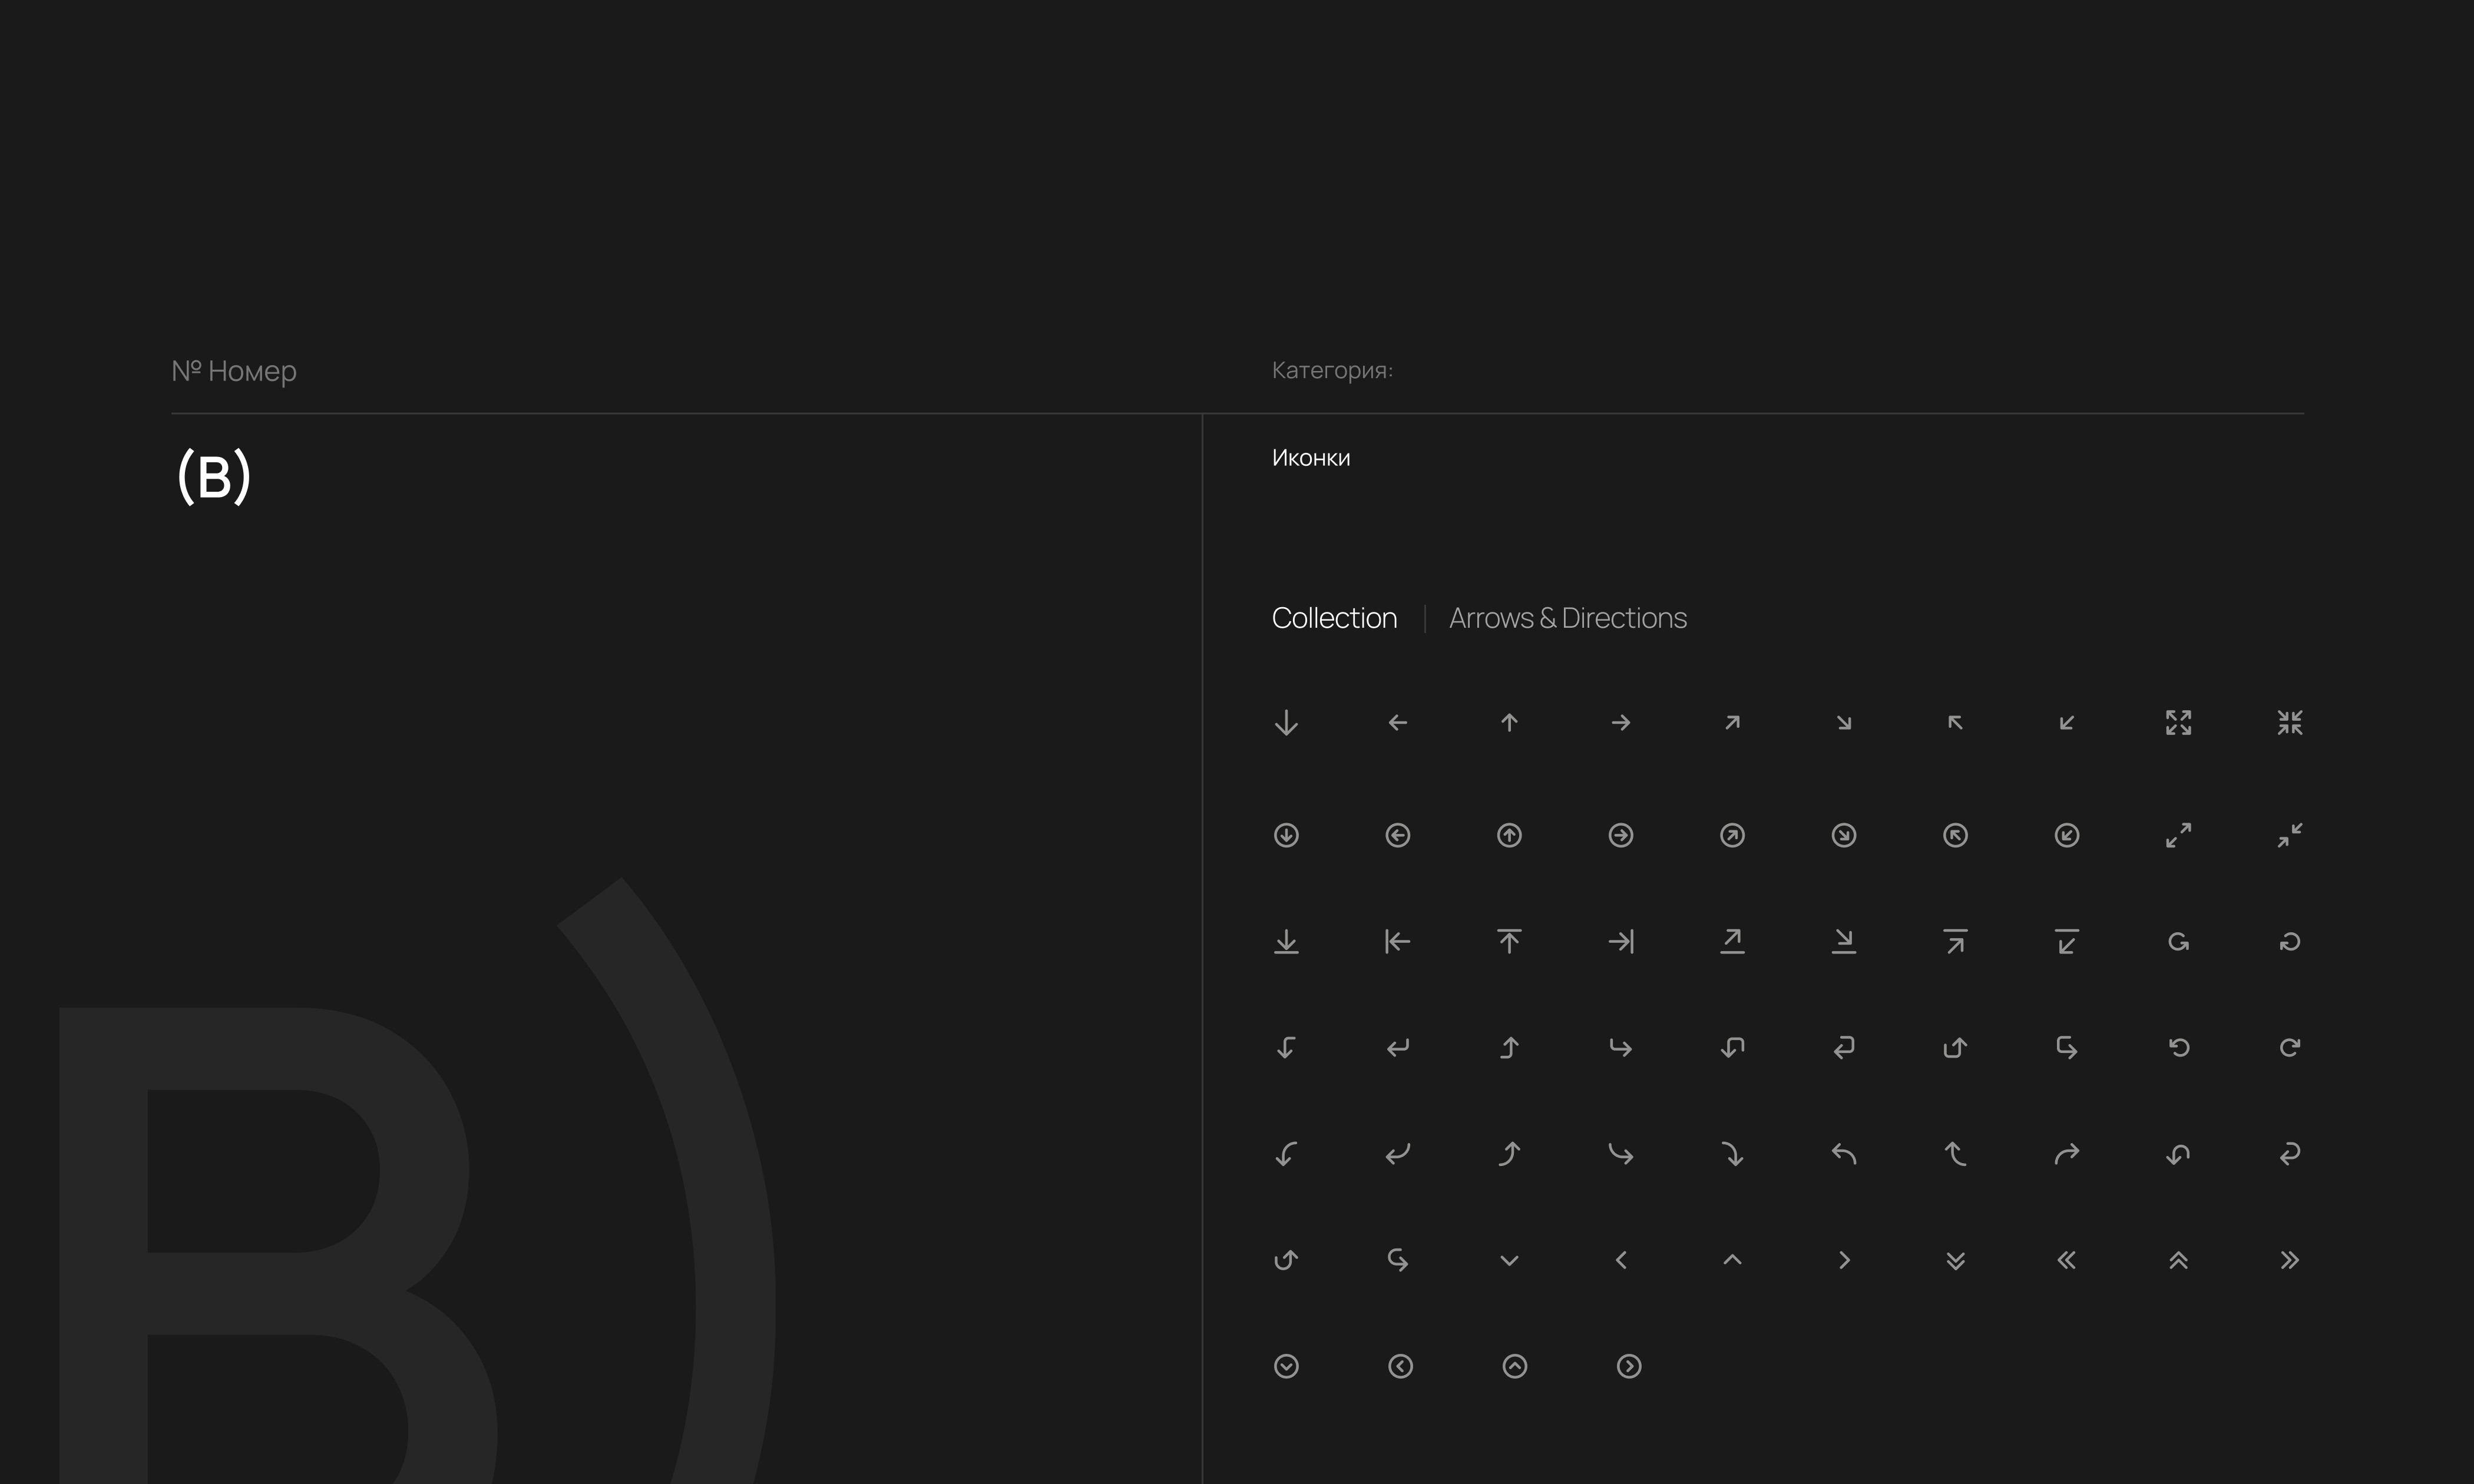Select the circled up-right diagonal arrow icon
Screen dimensions: 2474x1484
coord(1732,835)
